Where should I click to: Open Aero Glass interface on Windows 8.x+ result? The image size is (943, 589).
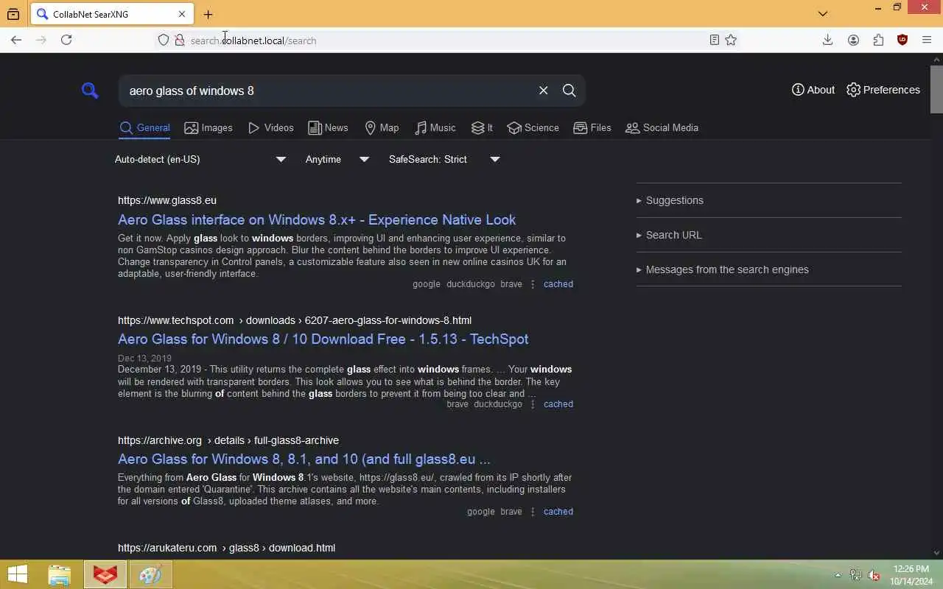tap(317, 219)
